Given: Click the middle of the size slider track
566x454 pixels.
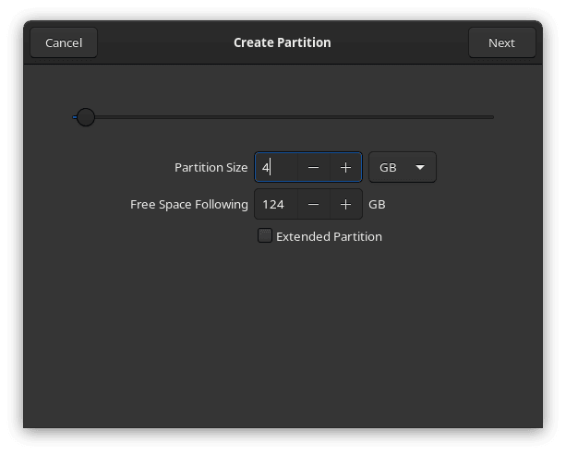Looking at the screenshot, I should 283,117.
